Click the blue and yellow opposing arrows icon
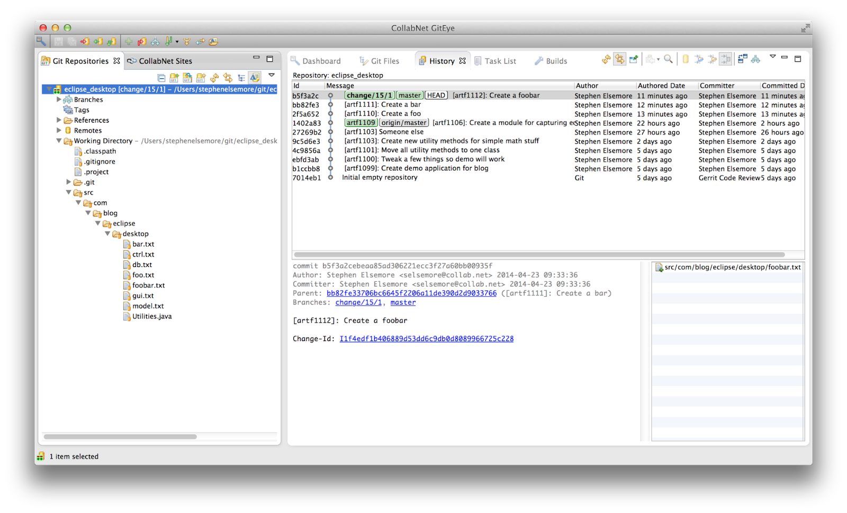Screen dimensions: 847x513 click(200, 41)
